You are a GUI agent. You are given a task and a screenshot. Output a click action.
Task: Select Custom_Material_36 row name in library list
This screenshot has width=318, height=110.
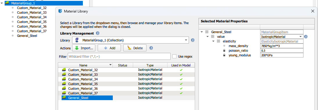83,89
